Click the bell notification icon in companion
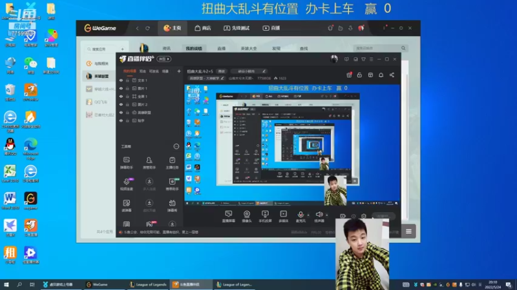Image resolution: width=517 pixels, height=290 pixels. click(381, 75)
